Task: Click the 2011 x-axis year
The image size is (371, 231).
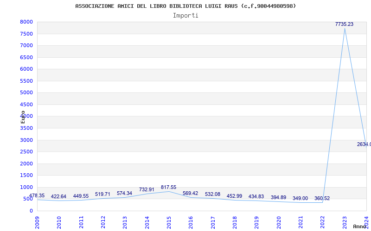Action: [81, 223]
